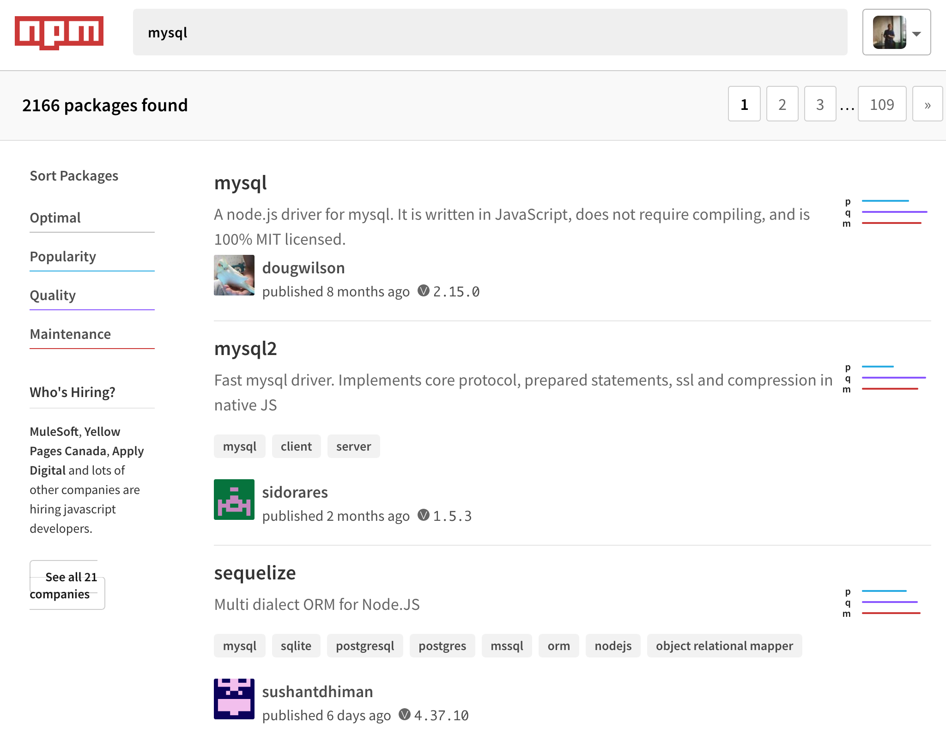Toggle sorting by Popularity
The image size is (946, 741).
coord(63,256)
